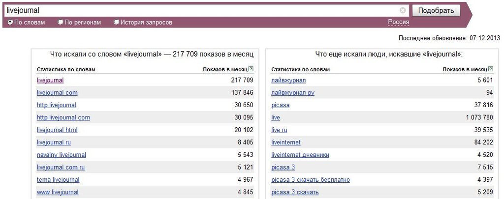The height and width of the screenshot is (199, 504).
Task: Open the 'Россия' region selector
Action: click(x=399, y=22)
